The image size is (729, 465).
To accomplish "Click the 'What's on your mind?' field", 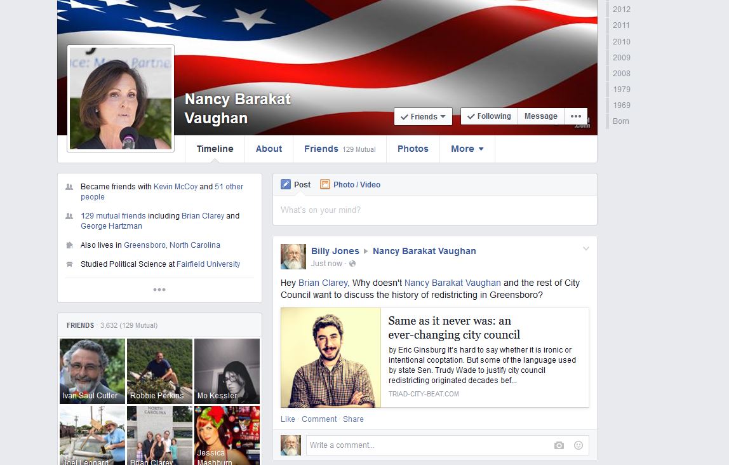I will click(435, 210).
